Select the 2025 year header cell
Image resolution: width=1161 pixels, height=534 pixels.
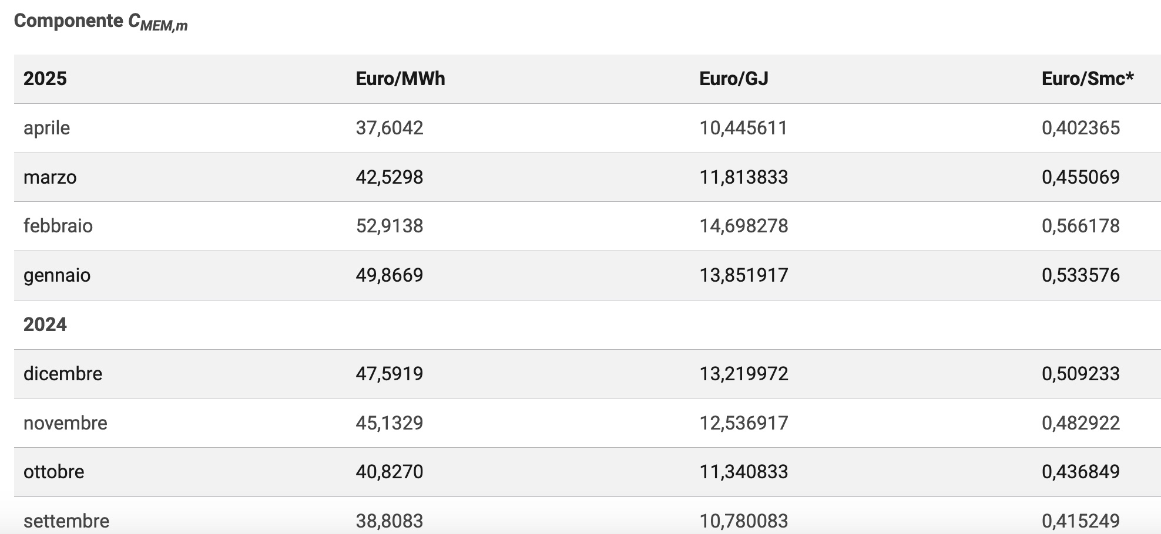tap(45, 79)
